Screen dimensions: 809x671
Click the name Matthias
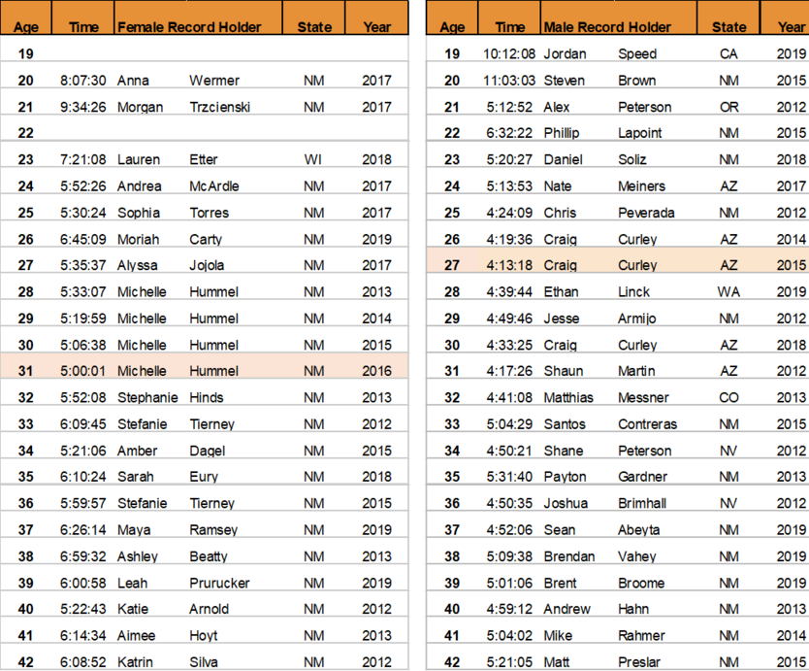click(x=568, y=398)
